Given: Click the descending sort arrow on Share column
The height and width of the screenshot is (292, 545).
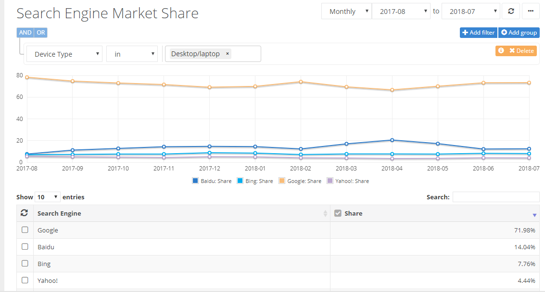Looking at the screenshot, I should [x=534, y=215].
